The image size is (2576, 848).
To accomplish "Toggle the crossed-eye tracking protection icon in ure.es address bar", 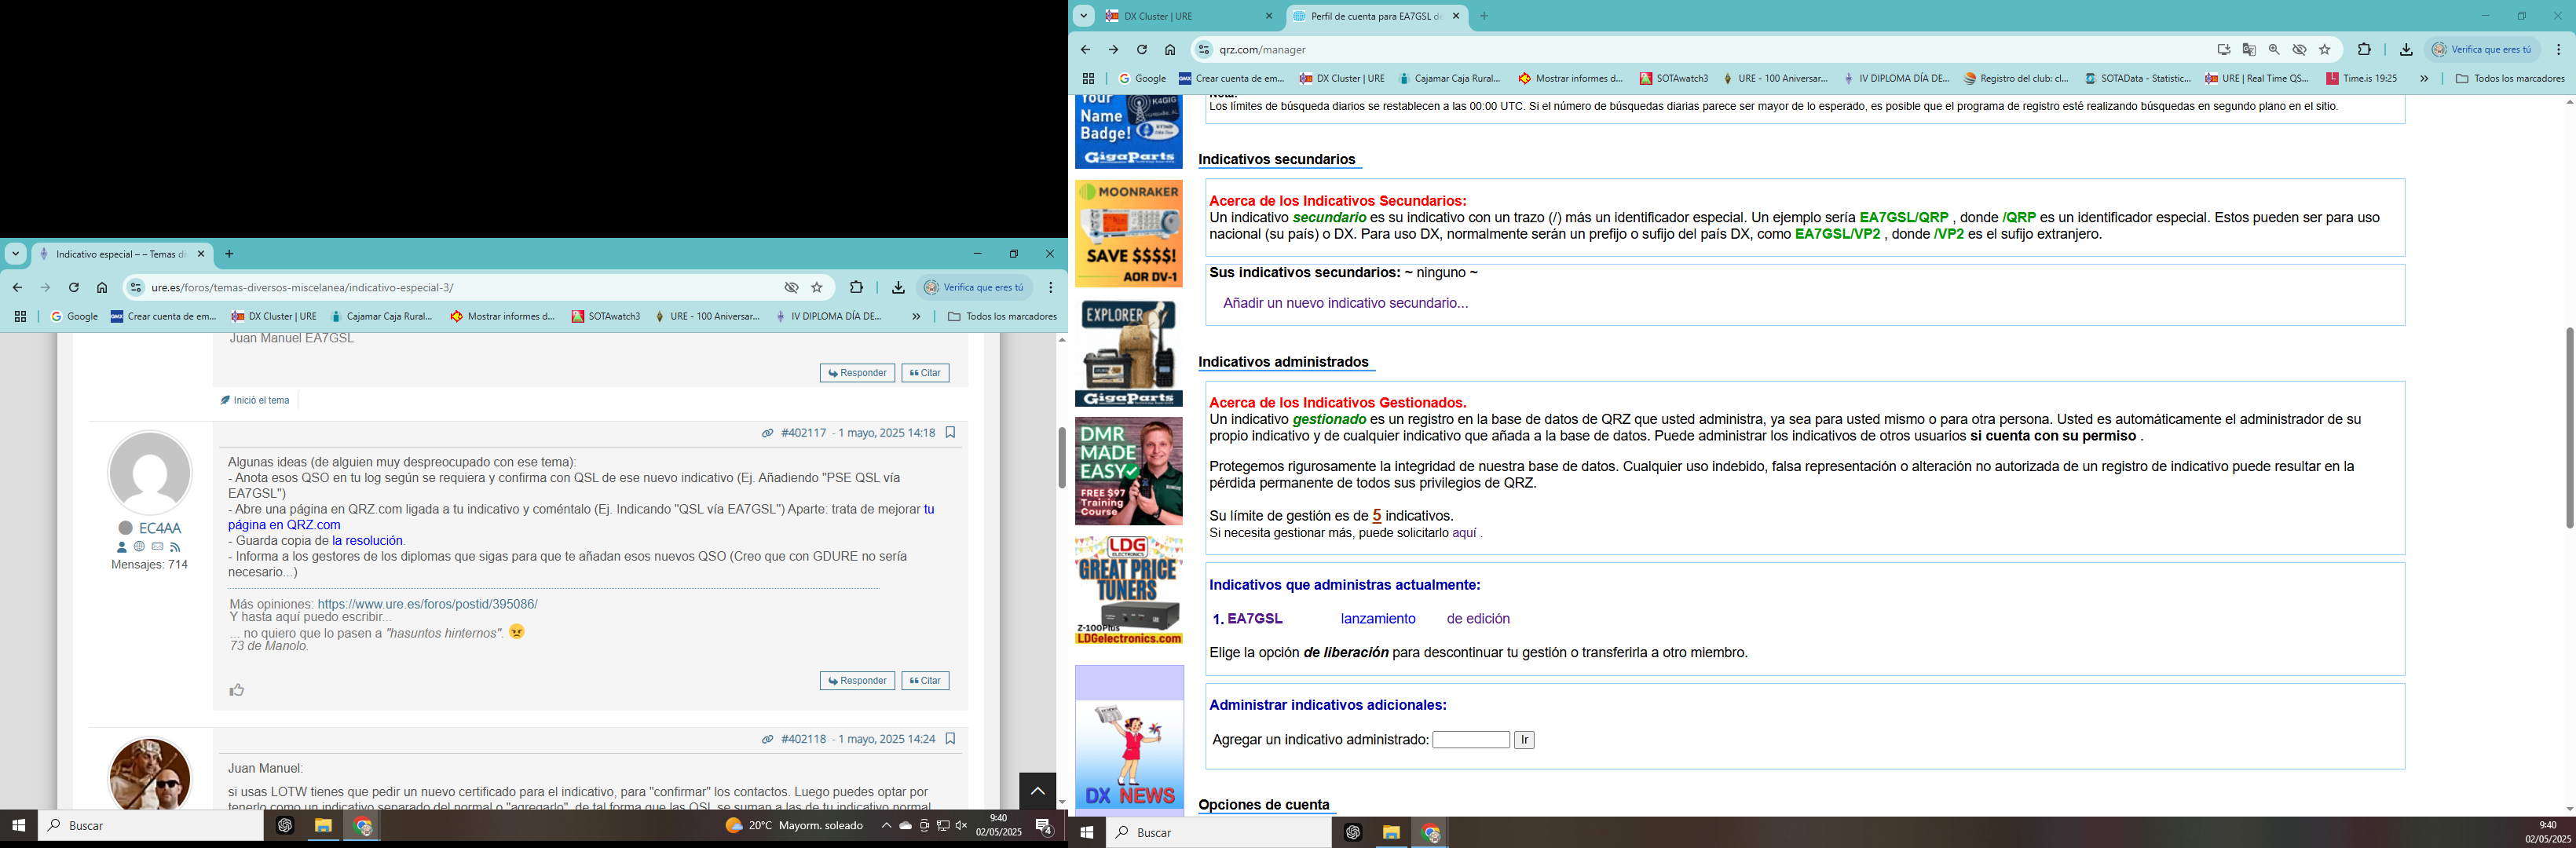I will pos(791,287).
